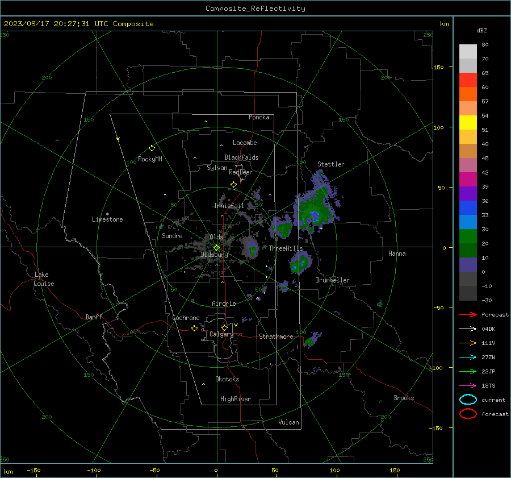
Task: Pick the yellow 51-54 dBZ swatch
Action: [x=468, y=123]
